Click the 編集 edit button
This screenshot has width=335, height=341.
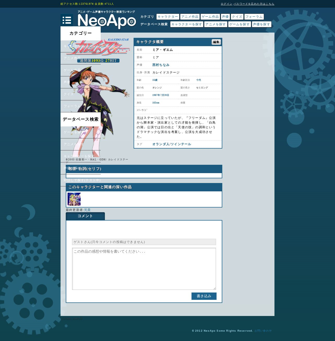[x=216, y=42]
